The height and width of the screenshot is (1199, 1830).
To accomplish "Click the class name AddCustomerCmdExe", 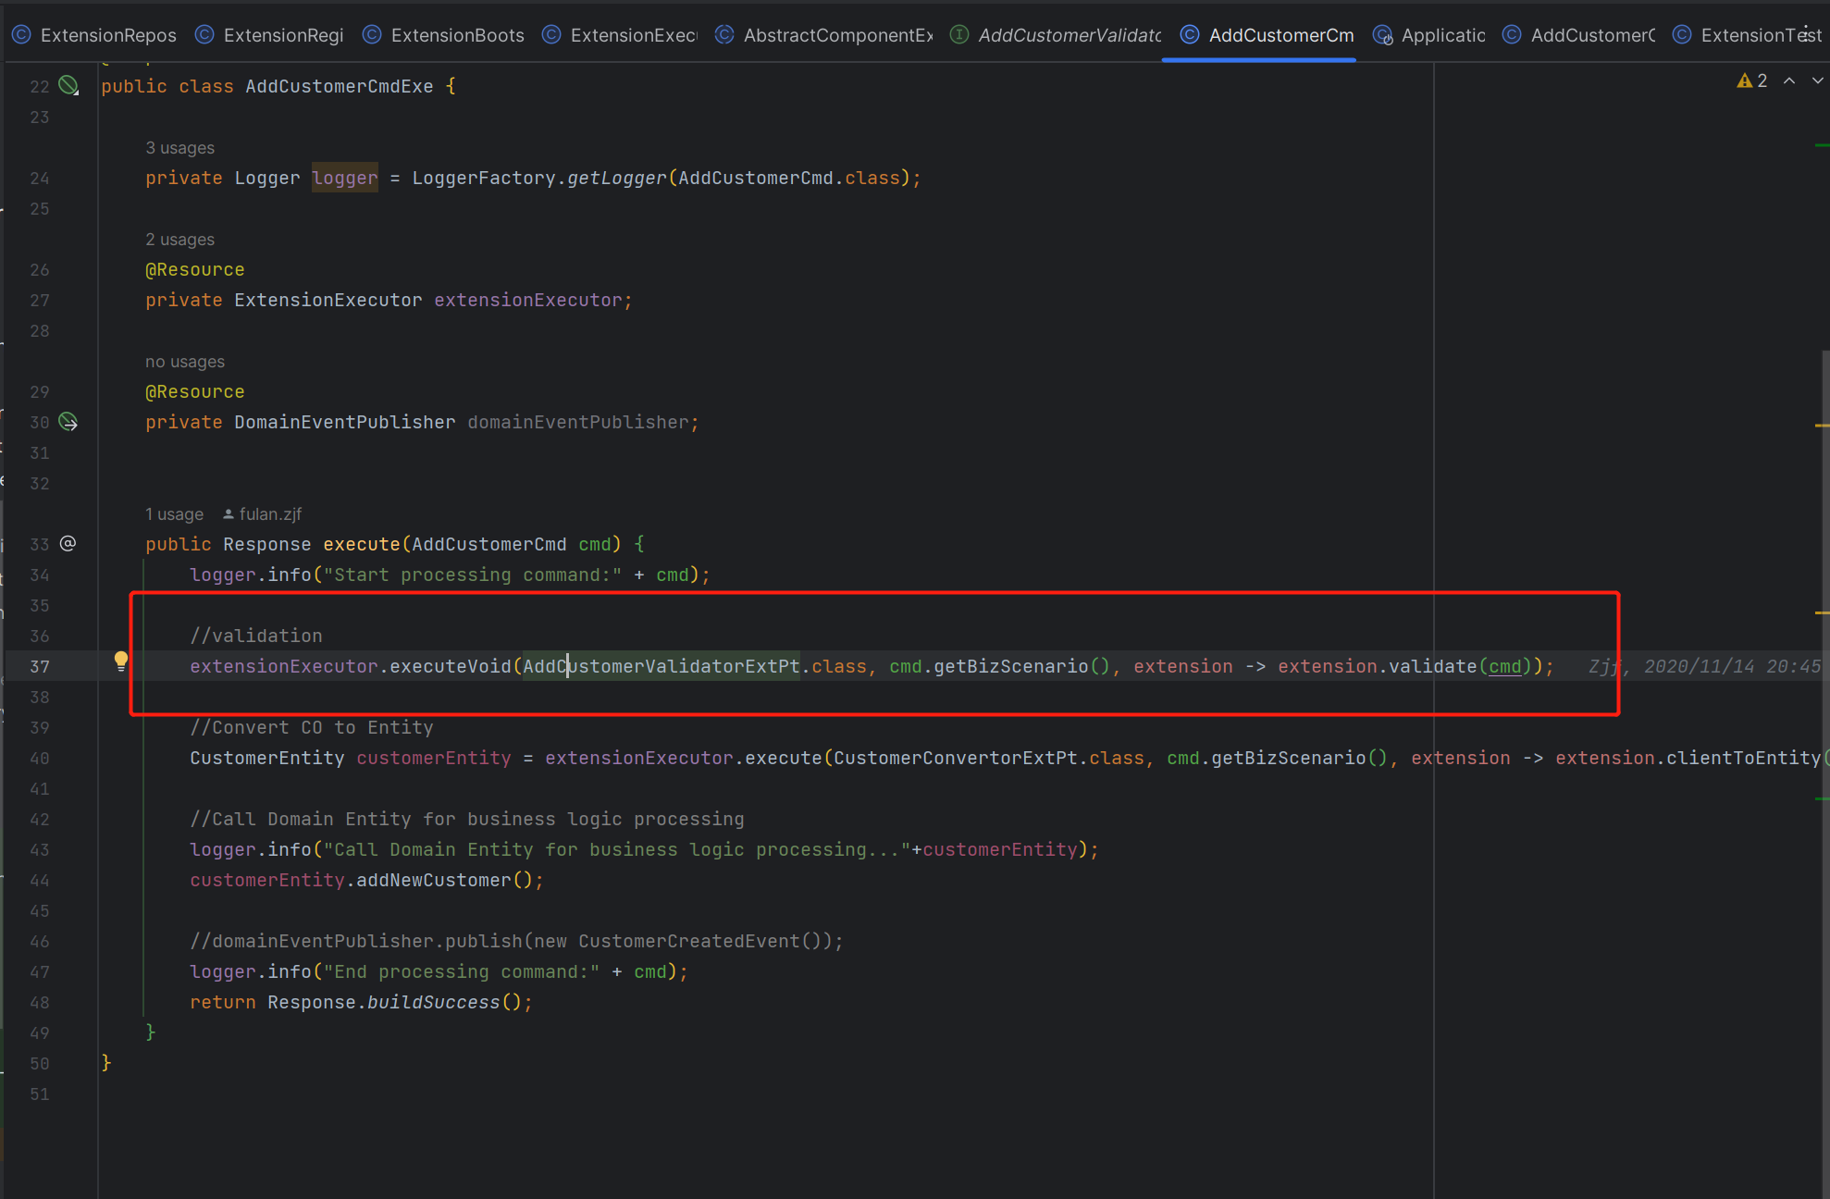I will pos(340,86).
